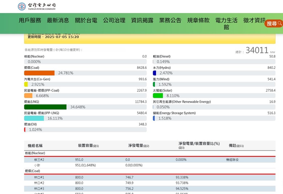Click the 備註 column header
Screen dimensions: 283x194
[x=236, y=145]
